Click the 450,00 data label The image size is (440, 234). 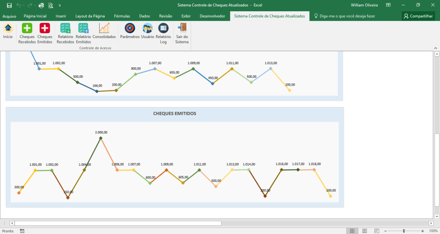point(213,78)
